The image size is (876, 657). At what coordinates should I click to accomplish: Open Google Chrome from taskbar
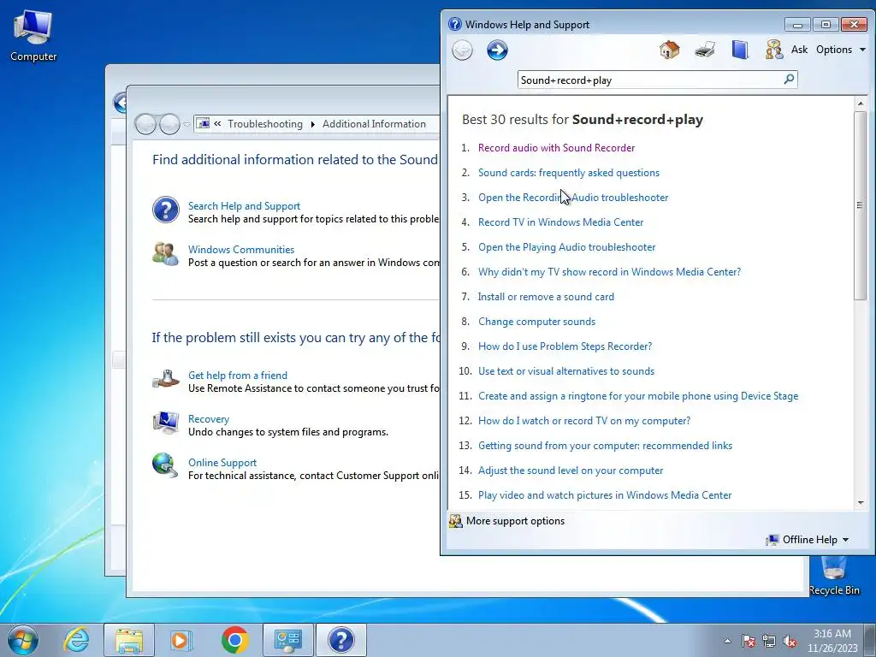[x=234, y=640]
